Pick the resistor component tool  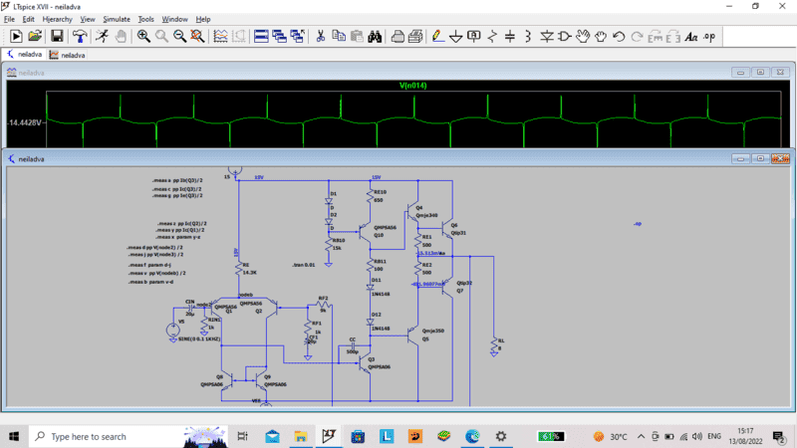[492, 36]
